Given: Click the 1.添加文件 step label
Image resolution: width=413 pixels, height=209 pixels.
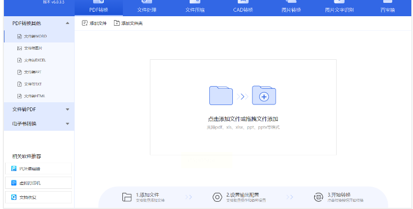Looking at the screenshot, I should tap(148, 195).
